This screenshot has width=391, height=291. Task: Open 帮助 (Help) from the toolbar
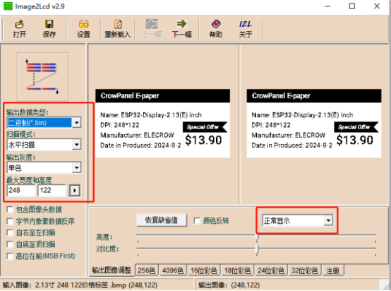[x=216, y=28]
